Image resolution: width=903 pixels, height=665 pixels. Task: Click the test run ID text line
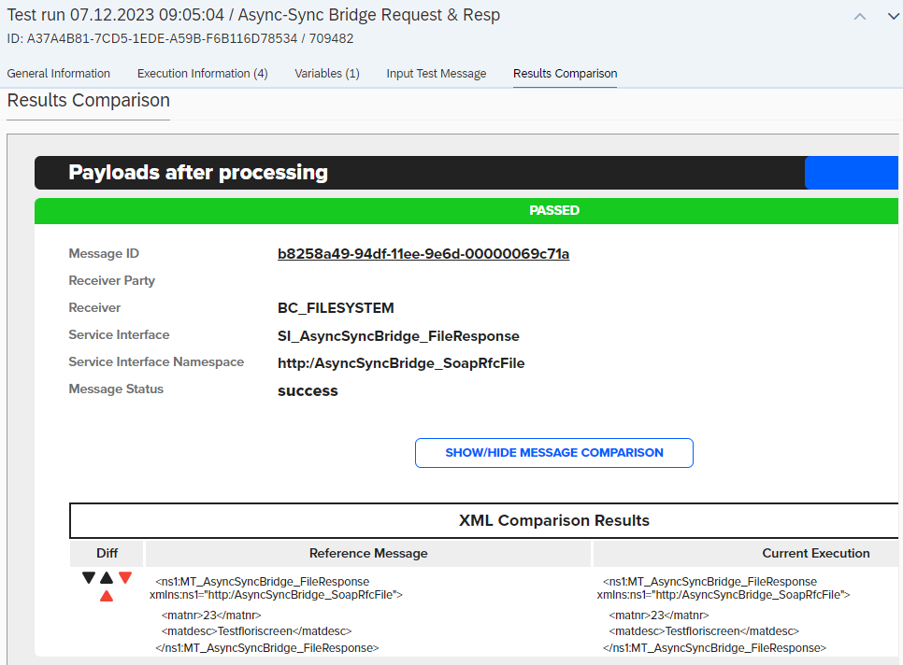coord(180,38)
